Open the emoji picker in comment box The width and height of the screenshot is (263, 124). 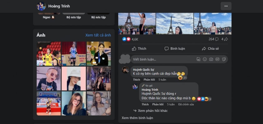(205, 59)
